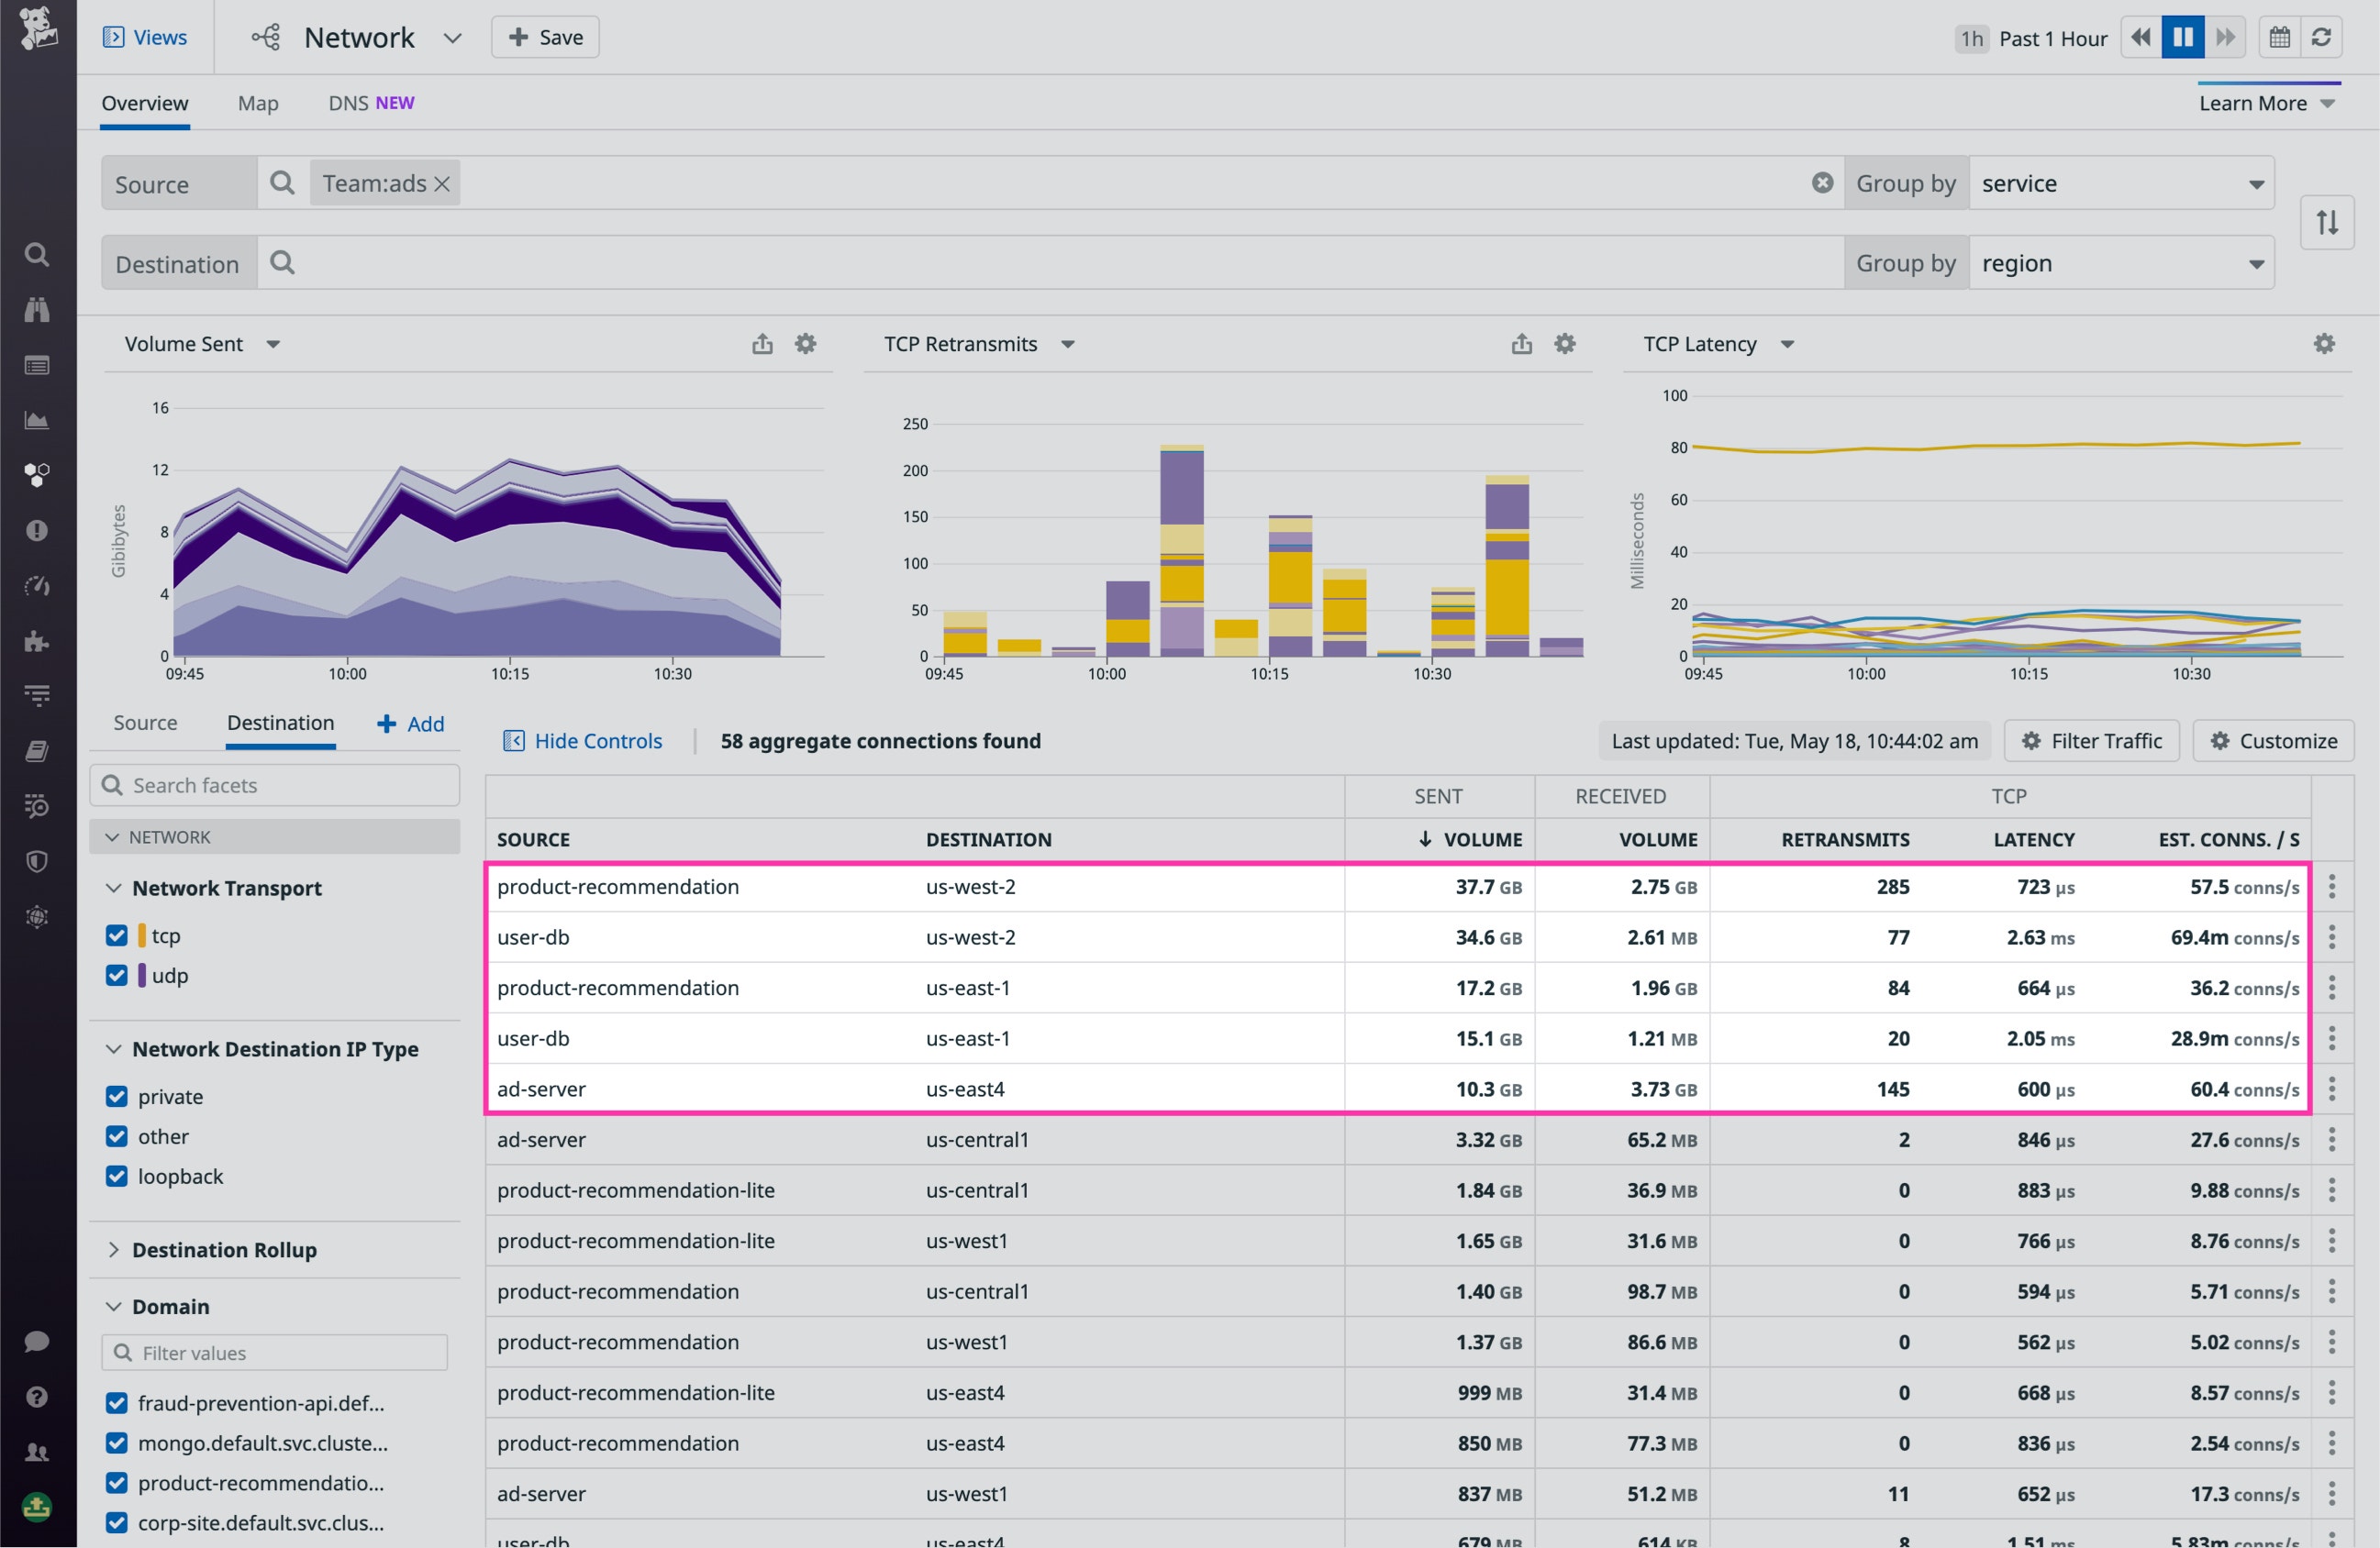Open Watchdog via the binoculars sidebar icon

(x=37, y=310)
